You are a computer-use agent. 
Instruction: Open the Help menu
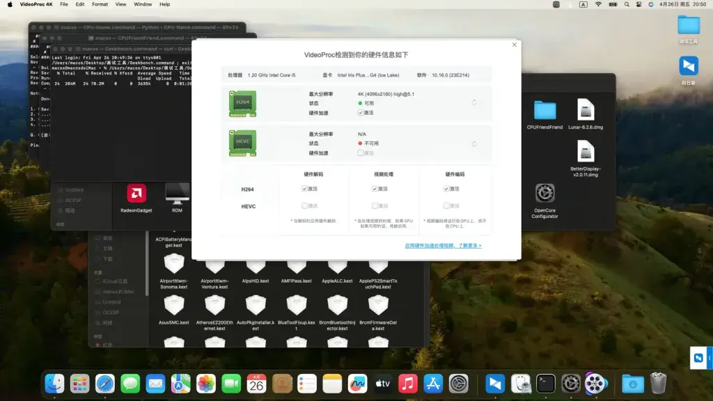[164, 4]
